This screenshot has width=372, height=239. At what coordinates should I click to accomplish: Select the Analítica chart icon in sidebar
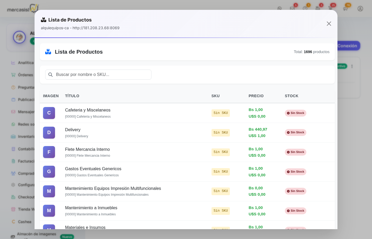pos(13,63)
